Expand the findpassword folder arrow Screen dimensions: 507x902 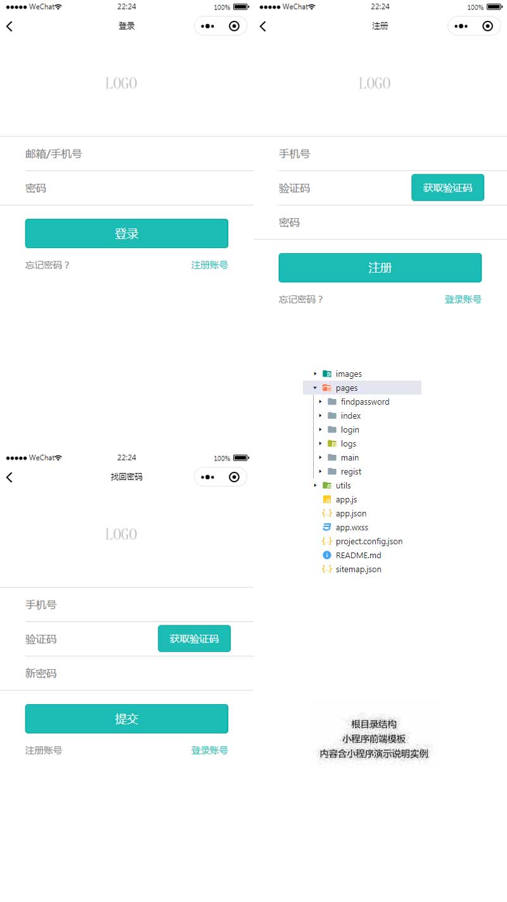(x=320, y=402)
